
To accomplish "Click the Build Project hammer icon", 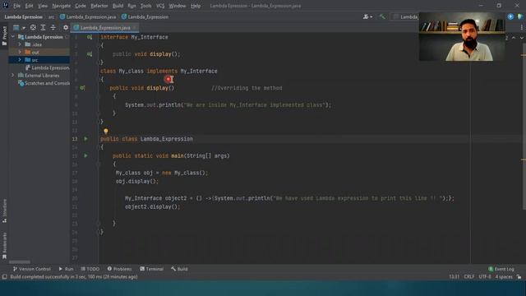I will coord(382,16).
